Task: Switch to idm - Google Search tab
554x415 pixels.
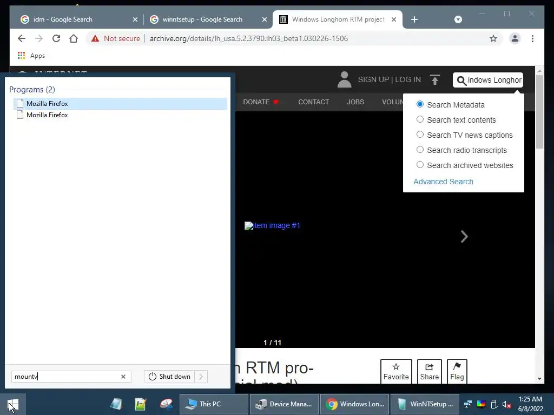Action: [x=79, y=19]
